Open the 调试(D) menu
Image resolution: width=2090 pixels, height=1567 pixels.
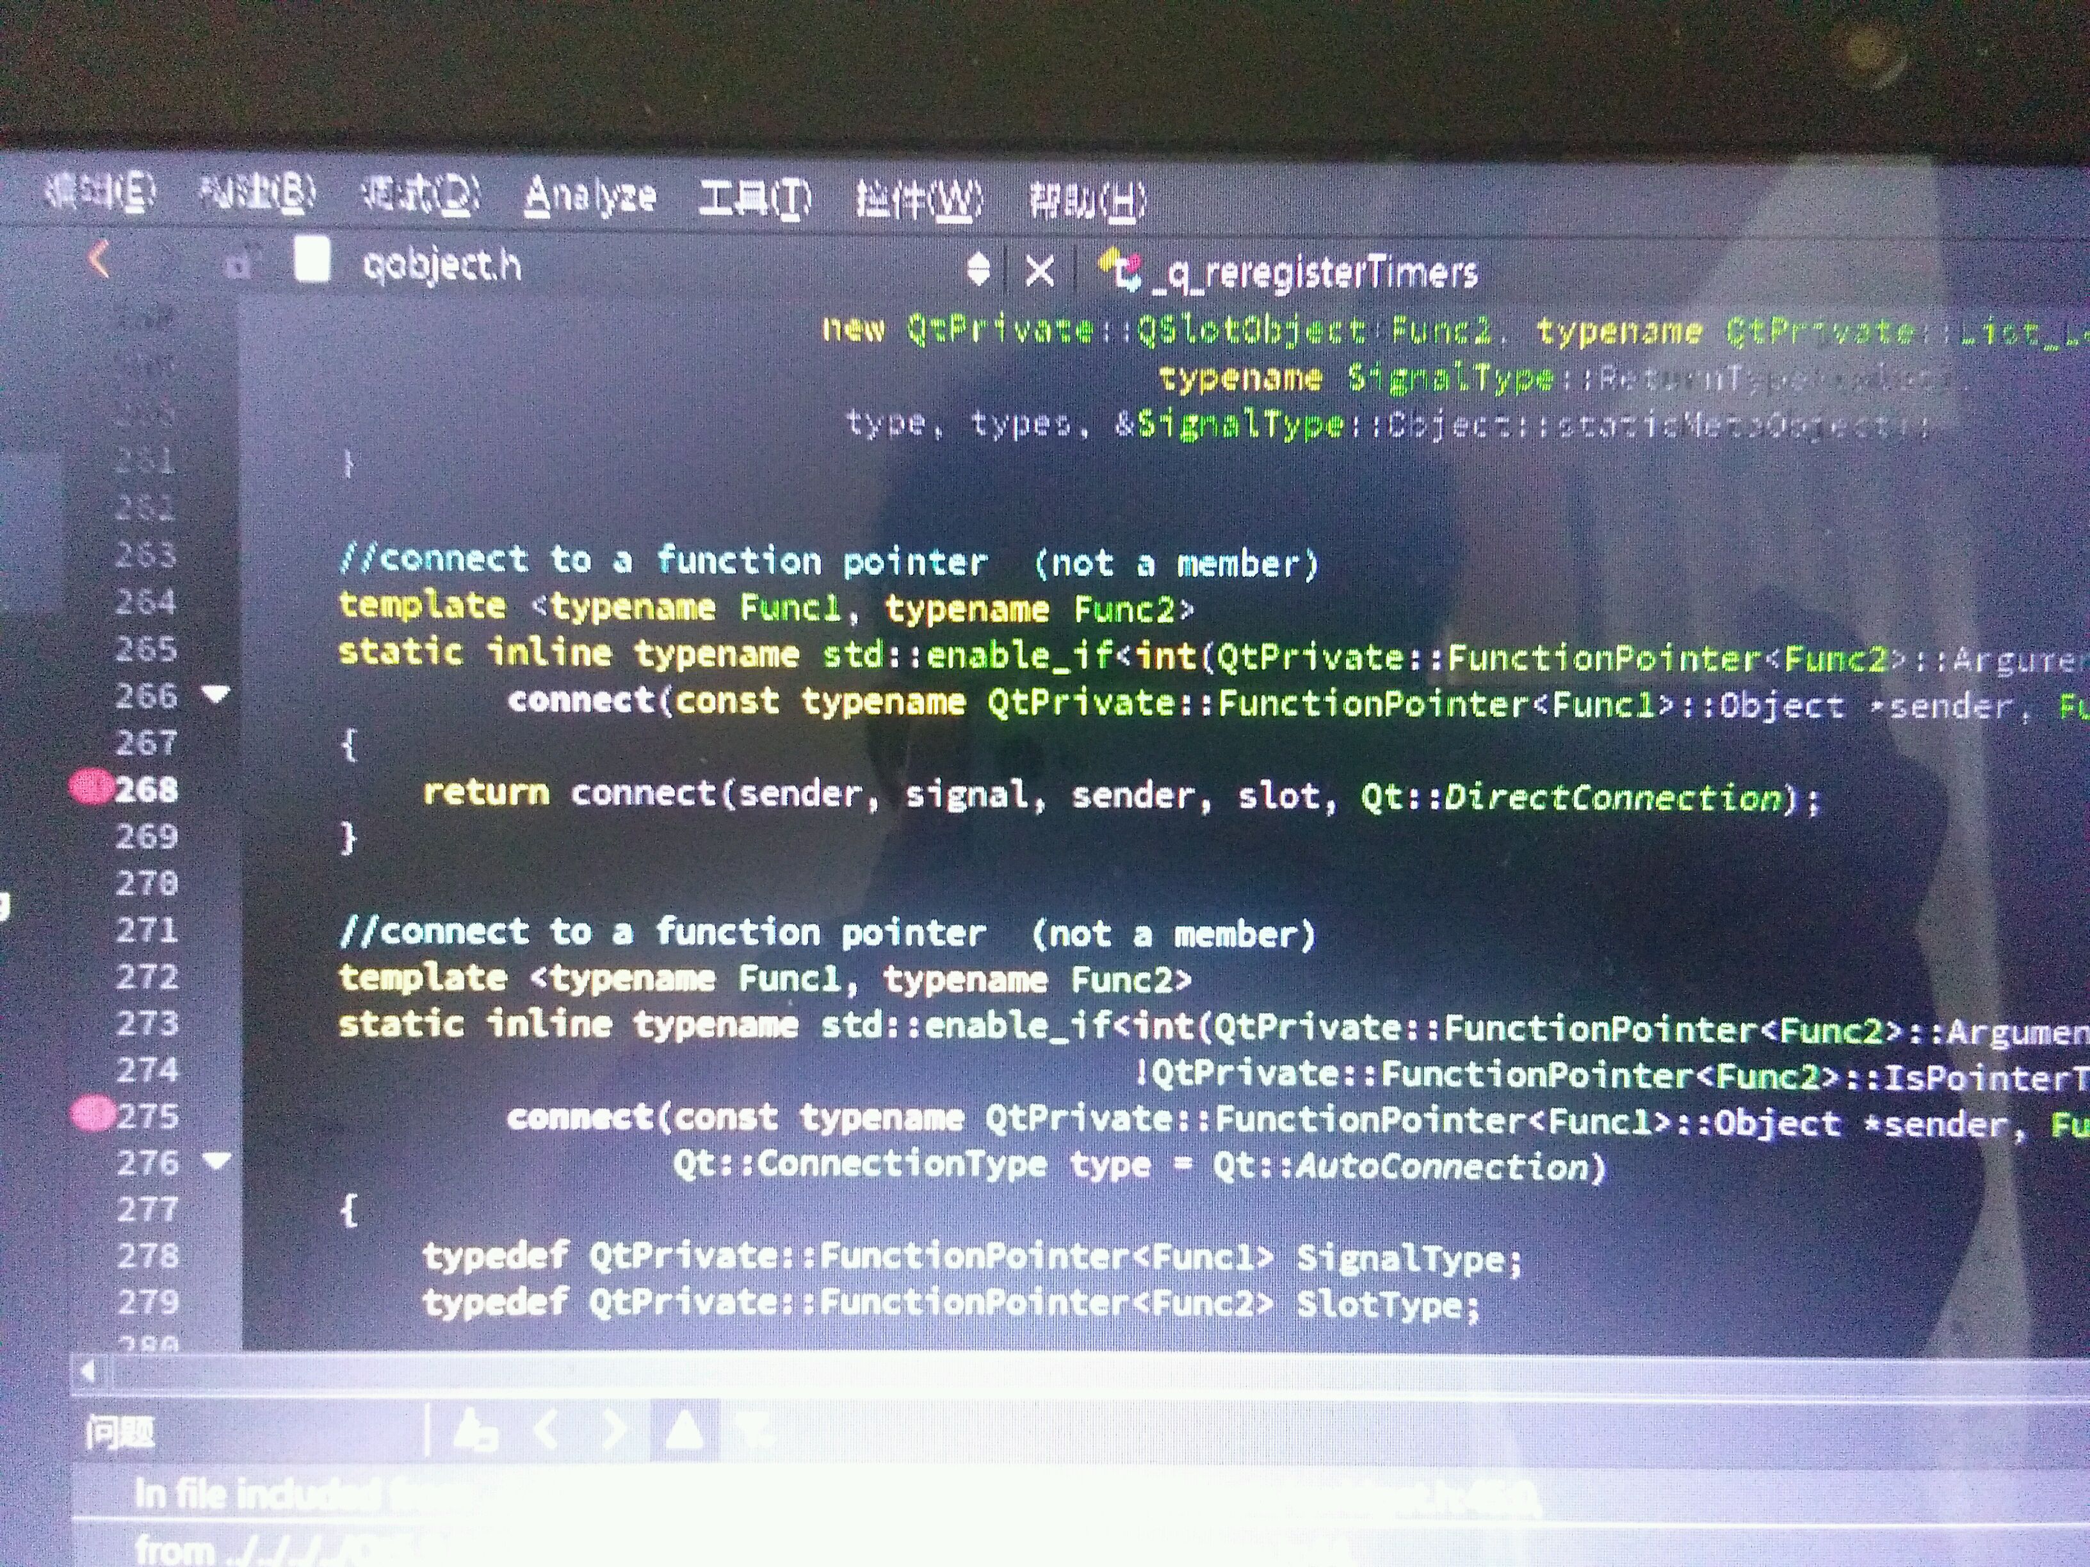[421, 193]
